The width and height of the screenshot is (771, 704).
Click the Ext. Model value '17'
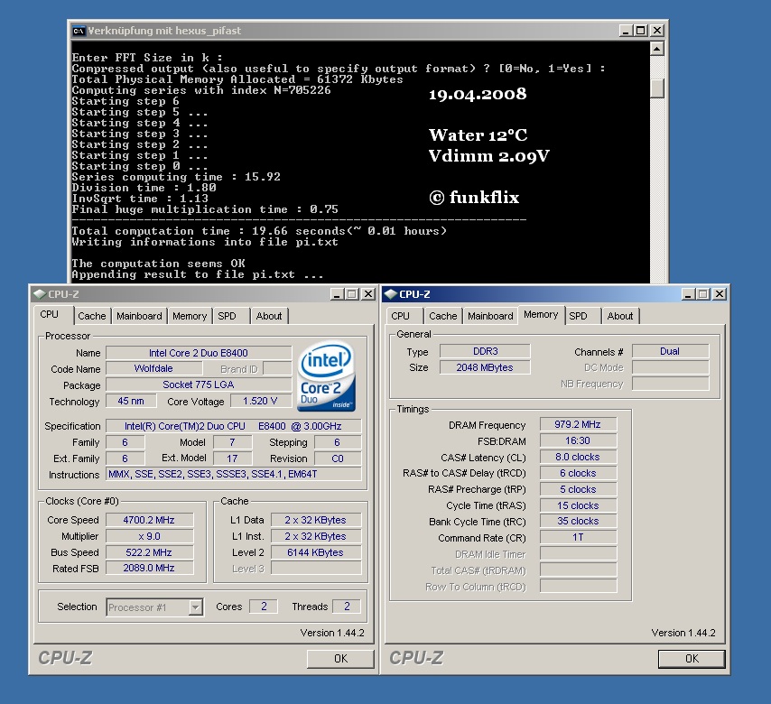coord(233,459)
